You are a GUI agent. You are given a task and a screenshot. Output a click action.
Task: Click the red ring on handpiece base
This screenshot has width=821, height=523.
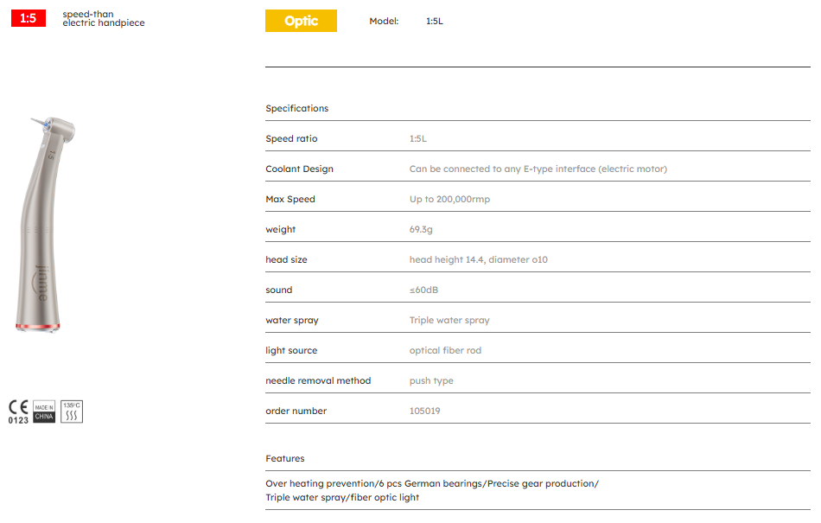pos(37,326)
